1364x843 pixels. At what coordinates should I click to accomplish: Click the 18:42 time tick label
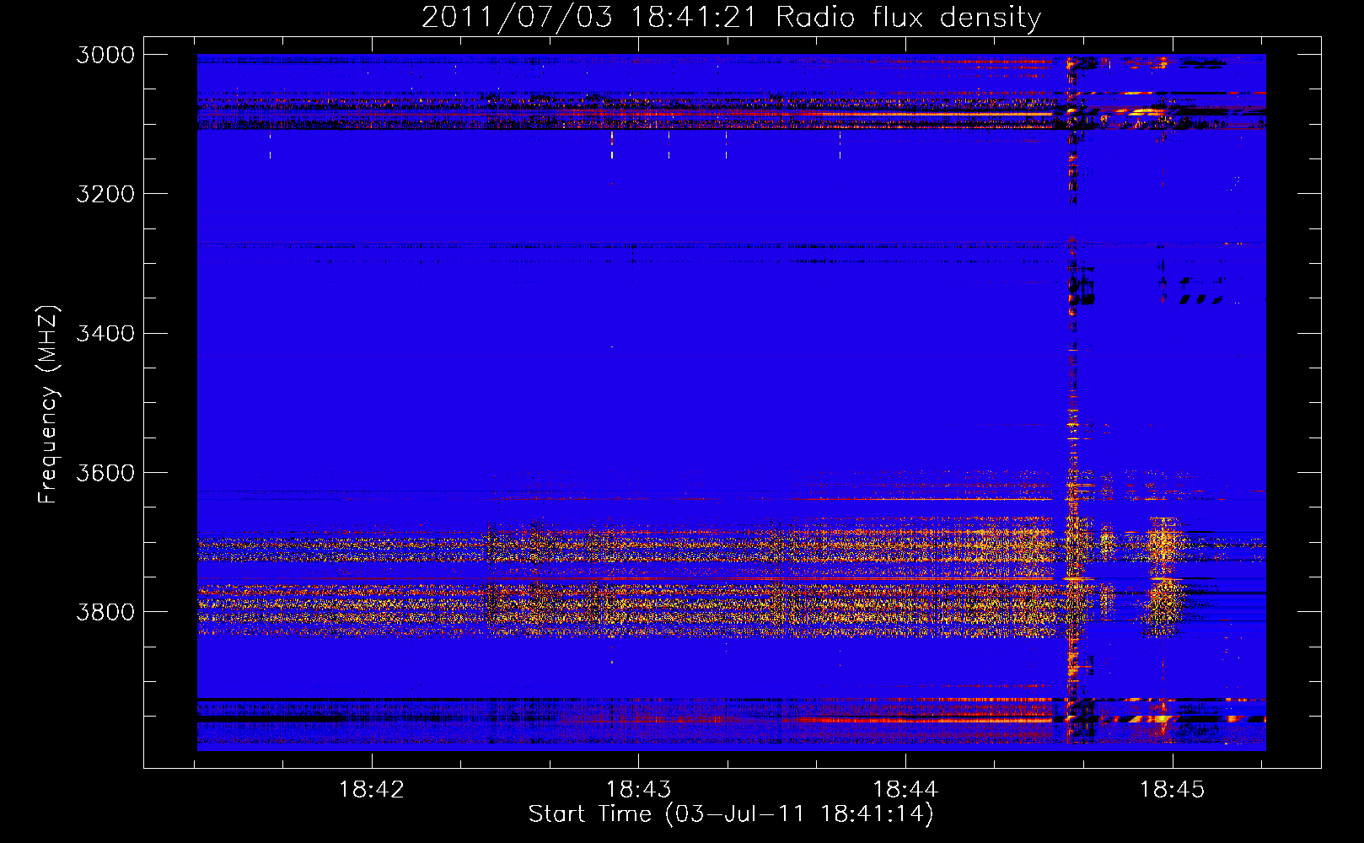[x=371, y=789]
